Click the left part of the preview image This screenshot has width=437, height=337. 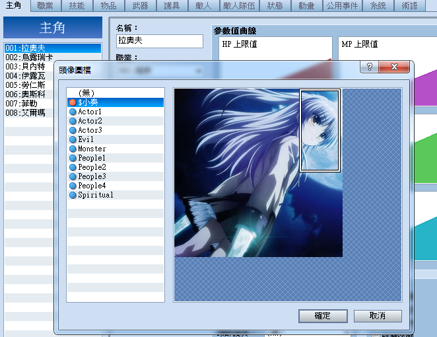pos(216,172)
